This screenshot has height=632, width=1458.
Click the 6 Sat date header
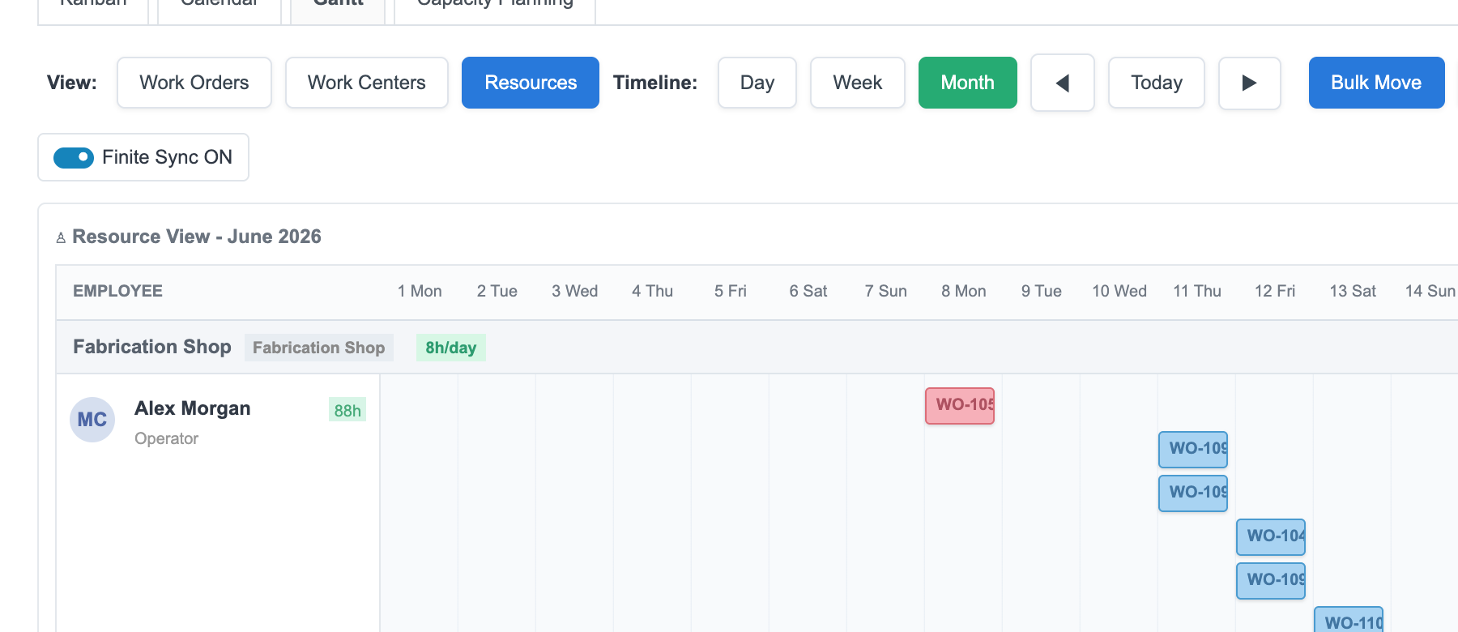coord(808,291)
